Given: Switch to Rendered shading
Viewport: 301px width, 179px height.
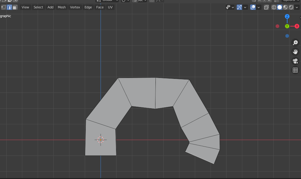Looking at the screenshot, I should point(291,7).
